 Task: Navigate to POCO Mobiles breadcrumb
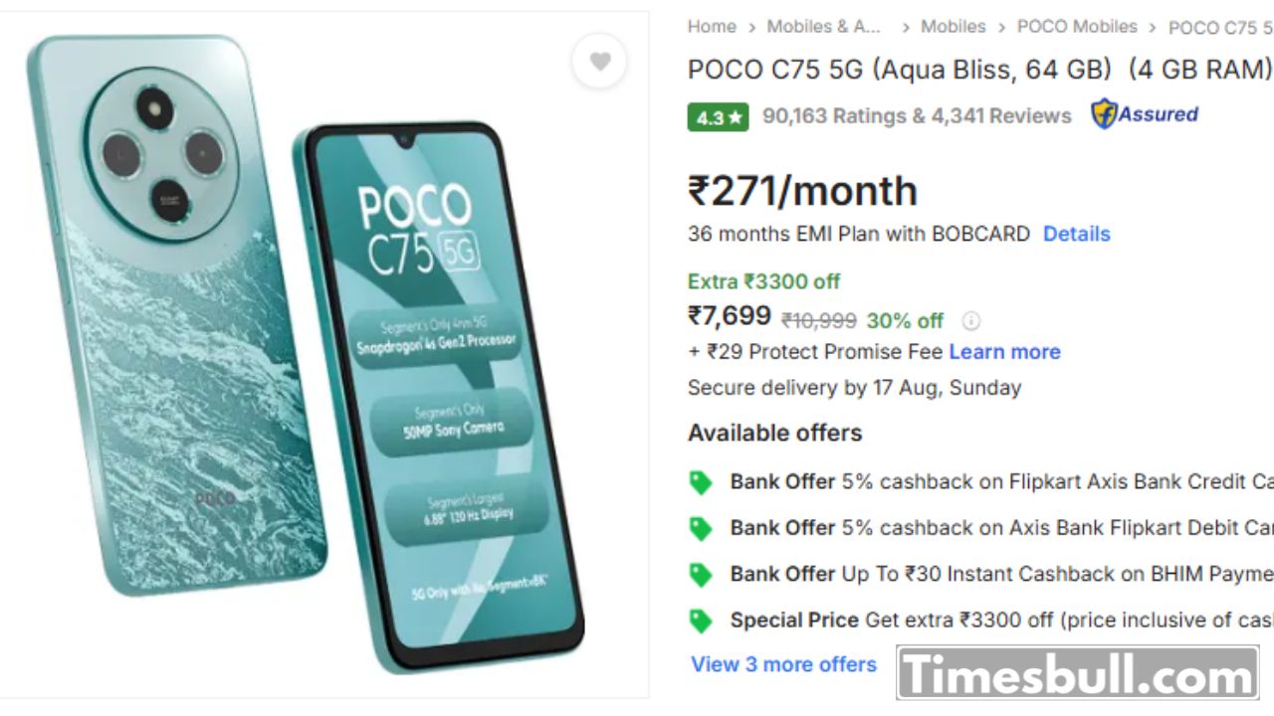coord(1076,27)
